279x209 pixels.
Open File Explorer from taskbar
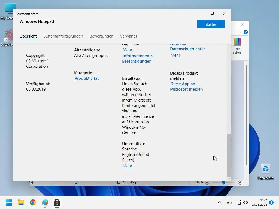click(21, 202)
